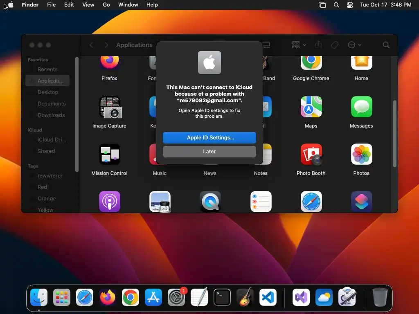This screenshot has width=419, height=314.
Task: Open the App Store from the Dock
Action: point(153,297)
